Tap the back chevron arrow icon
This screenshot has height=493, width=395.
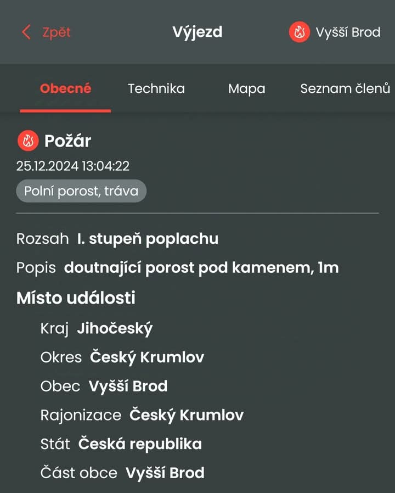(x=26, y=32)
